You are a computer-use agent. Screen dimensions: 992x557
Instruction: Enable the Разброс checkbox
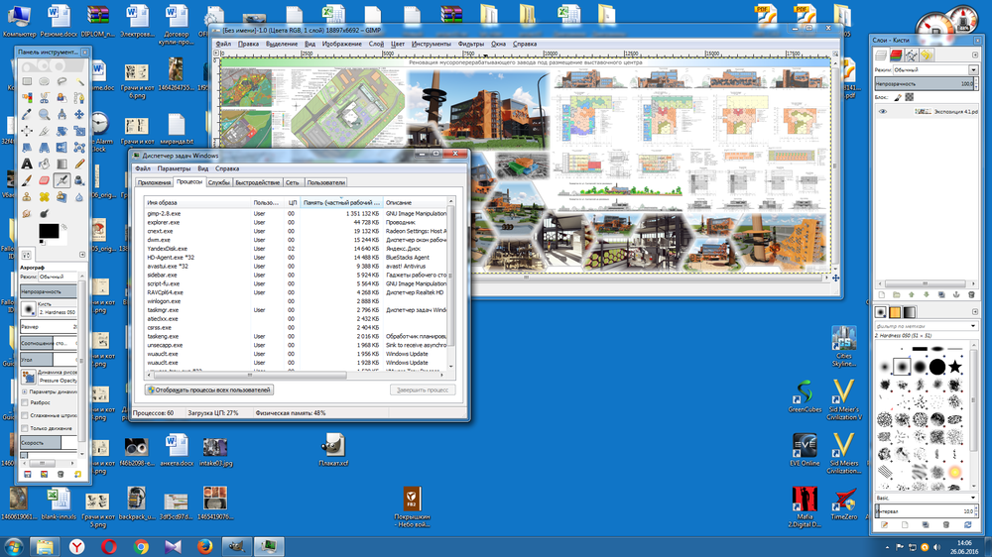(25, 402)
